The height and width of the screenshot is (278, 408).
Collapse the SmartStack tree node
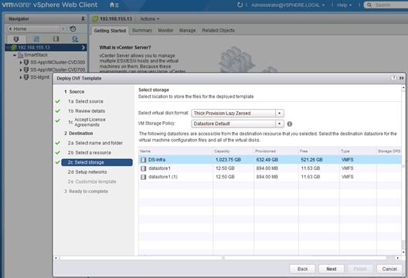coord(15,55)
